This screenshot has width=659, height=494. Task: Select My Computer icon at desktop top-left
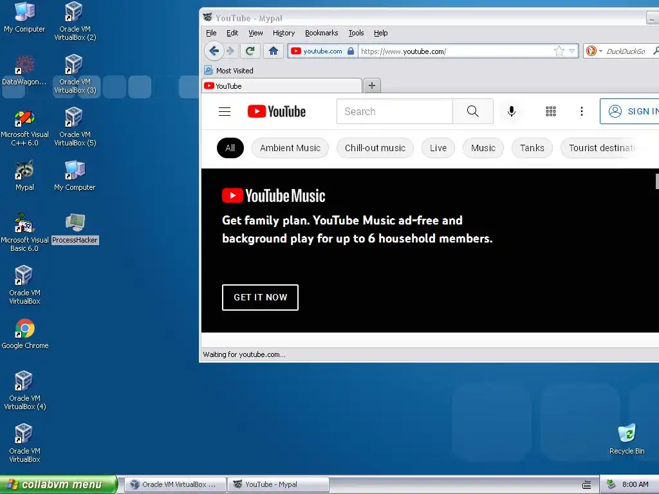(24, 18)
